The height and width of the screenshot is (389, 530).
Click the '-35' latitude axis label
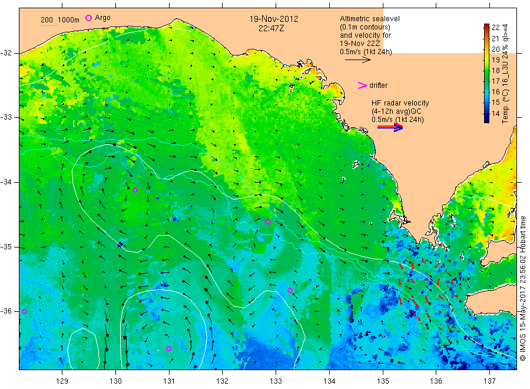tap(6, 246)
